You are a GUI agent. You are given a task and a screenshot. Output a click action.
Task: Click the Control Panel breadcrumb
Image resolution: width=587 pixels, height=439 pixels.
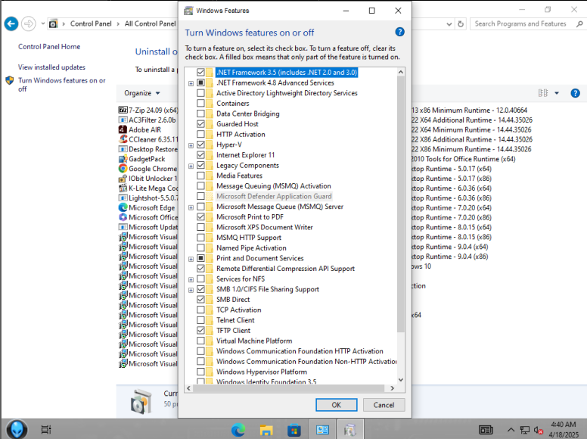point(91,23)
